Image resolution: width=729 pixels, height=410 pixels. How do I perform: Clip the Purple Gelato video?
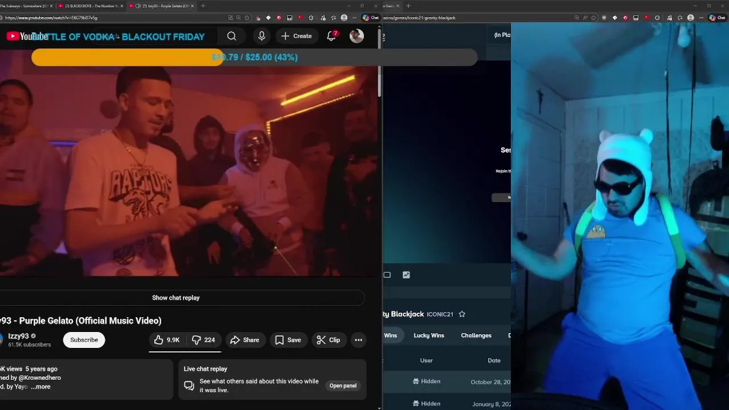[x=329, y=340]
